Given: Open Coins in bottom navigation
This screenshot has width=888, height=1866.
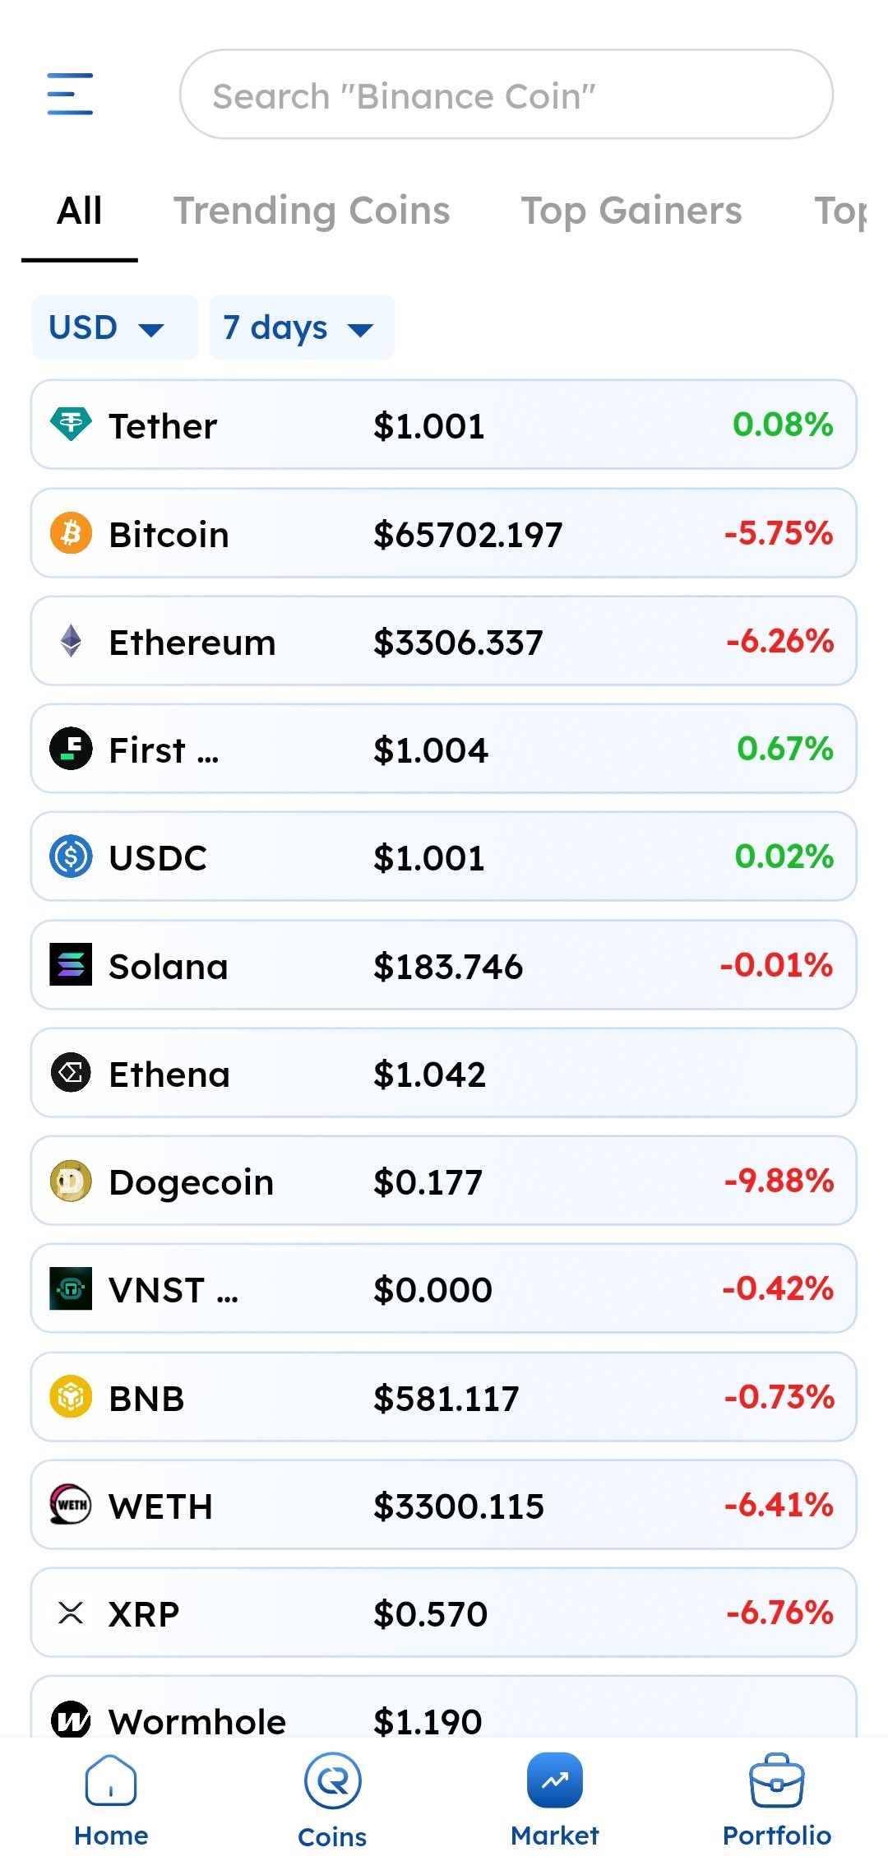Looking at the screenshot, I should (332, 1800).
